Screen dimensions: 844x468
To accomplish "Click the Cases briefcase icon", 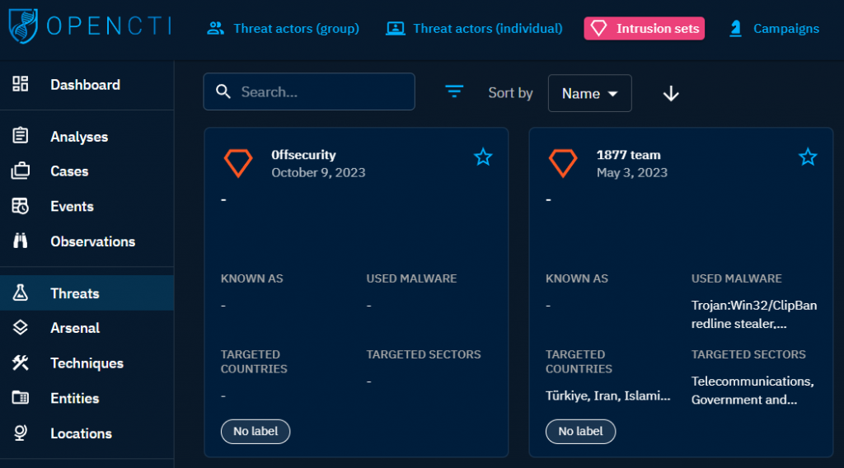I will click(21, 171).
